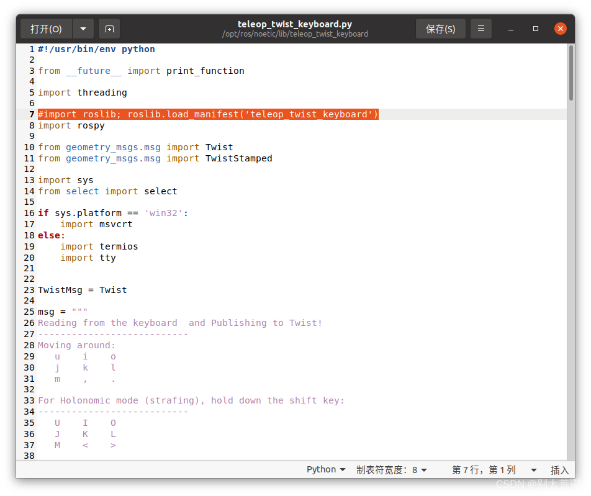Screen dimensions: 591x496
Task: Click the red close icon
Action: click(561, 28)
